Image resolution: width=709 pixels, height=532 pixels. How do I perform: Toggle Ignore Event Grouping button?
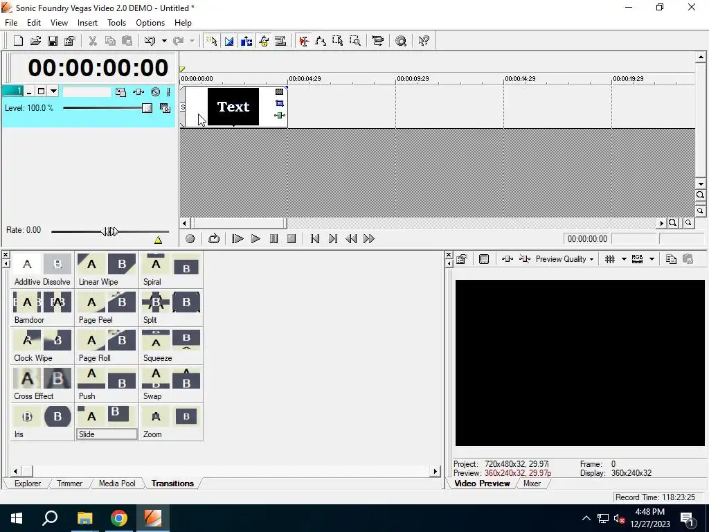coord(280,41)
